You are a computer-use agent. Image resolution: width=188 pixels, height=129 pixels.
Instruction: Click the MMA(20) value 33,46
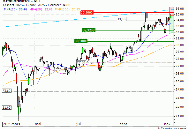point(23,9)
